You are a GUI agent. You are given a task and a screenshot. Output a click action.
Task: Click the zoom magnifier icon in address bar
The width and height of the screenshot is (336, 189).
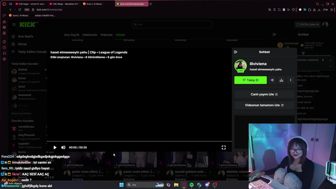pos(270,10)
